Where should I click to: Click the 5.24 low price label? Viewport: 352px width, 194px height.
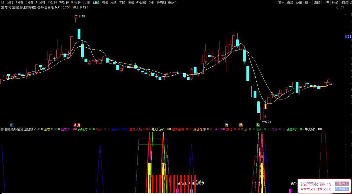(268, 122)
